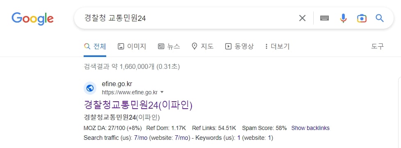Switch to the 이미지 tab
This screenshot has width=401, height=148.
pos(132,46)
